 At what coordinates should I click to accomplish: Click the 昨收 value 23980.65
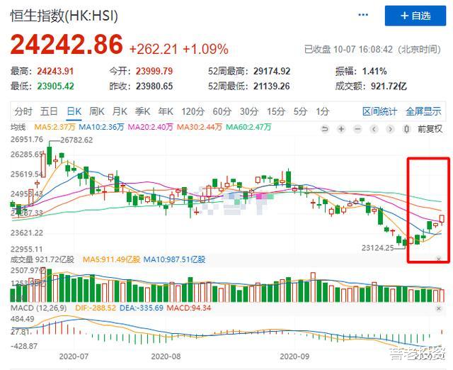tap(154, 86)
